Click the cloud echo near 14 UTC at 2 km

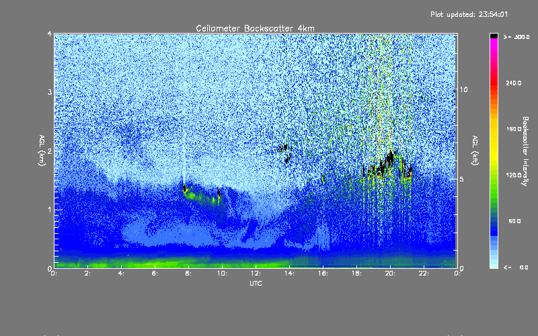[x=286, y=153]
